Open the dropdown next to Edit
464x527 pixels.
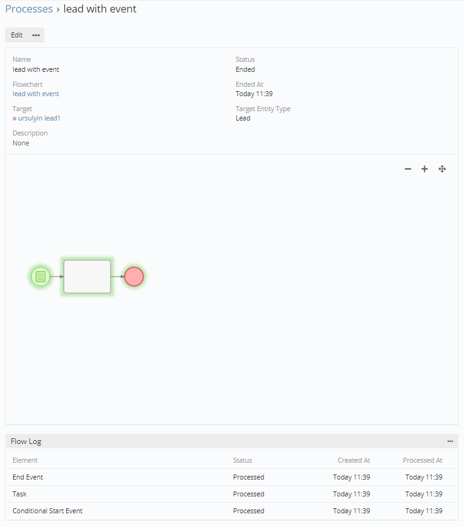click(x=36, y=35)
